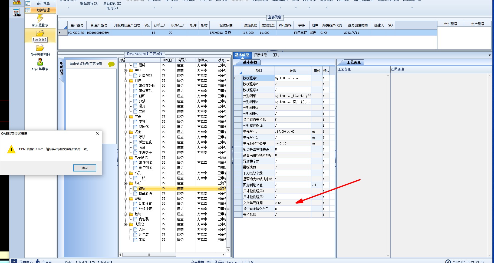
Task: Click the folder icon of 电子测试 group
Action: point(131,157)
